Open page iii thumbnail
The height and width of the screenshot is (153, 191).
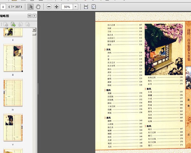[13, 58]
